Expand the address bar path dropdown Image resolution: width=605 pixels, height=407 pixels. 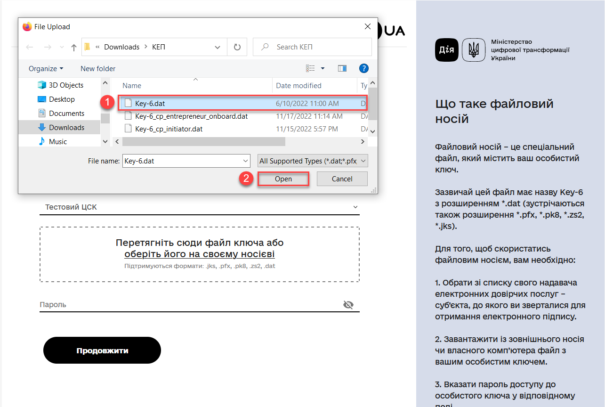coord(218,47)
